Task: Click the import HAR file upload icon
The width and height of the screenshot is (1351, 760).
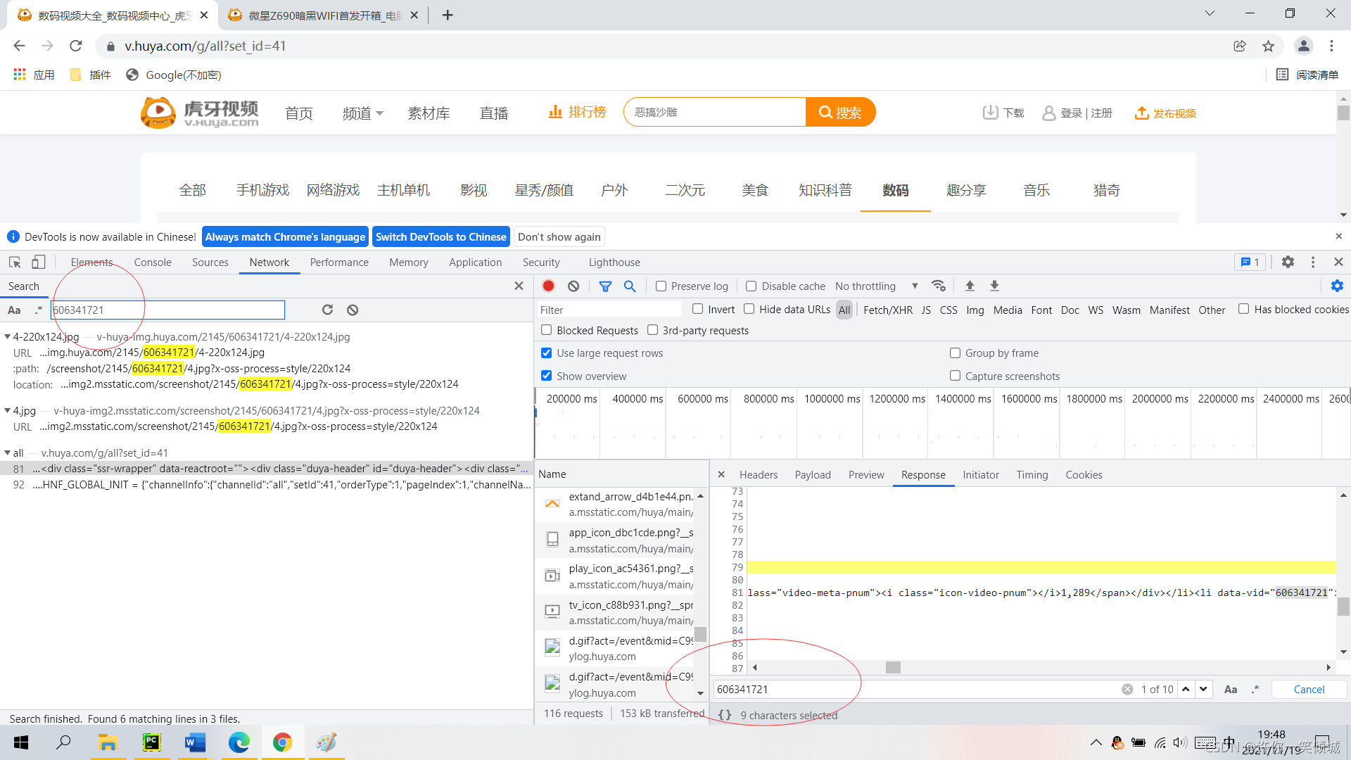Action: 970,286
